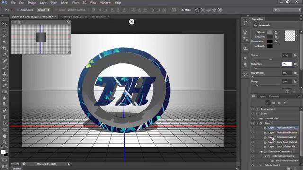
Task: Select the Magic Wand tool
Action: [4, 42]
